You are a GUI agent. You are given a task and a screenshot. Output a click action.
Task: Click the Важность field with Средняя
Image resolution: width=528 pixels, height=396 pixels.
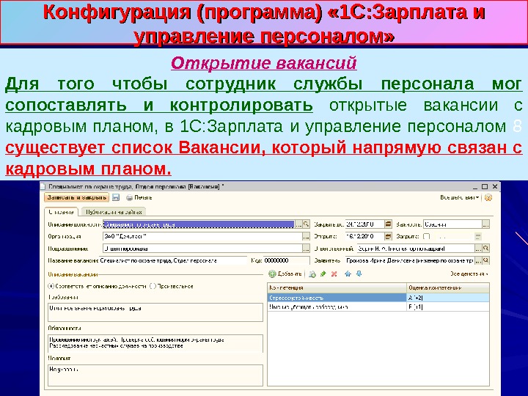[x=452, y=224]
